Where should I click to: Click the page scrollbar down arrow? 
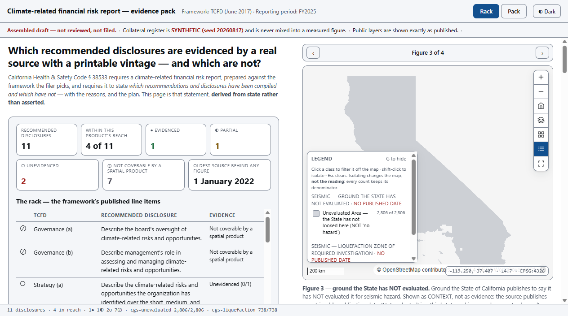point(565,300)
